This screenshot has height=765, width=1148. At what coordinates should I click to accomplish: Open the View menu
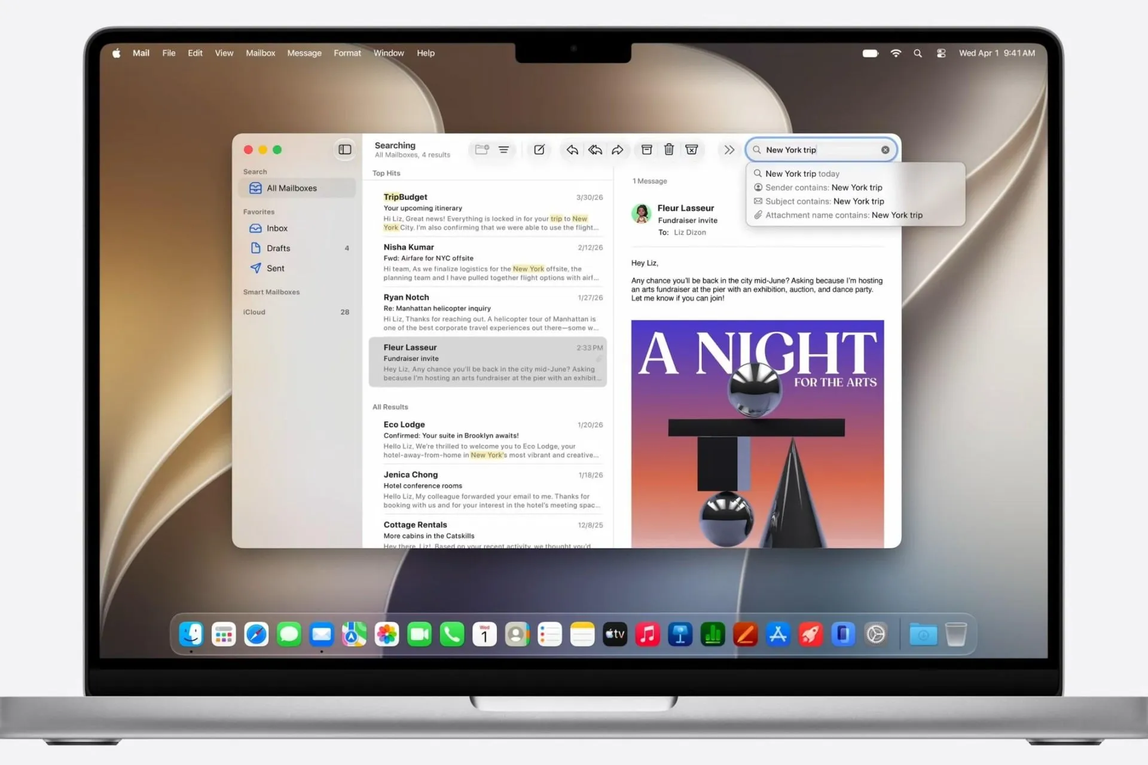tap(224, 53)
